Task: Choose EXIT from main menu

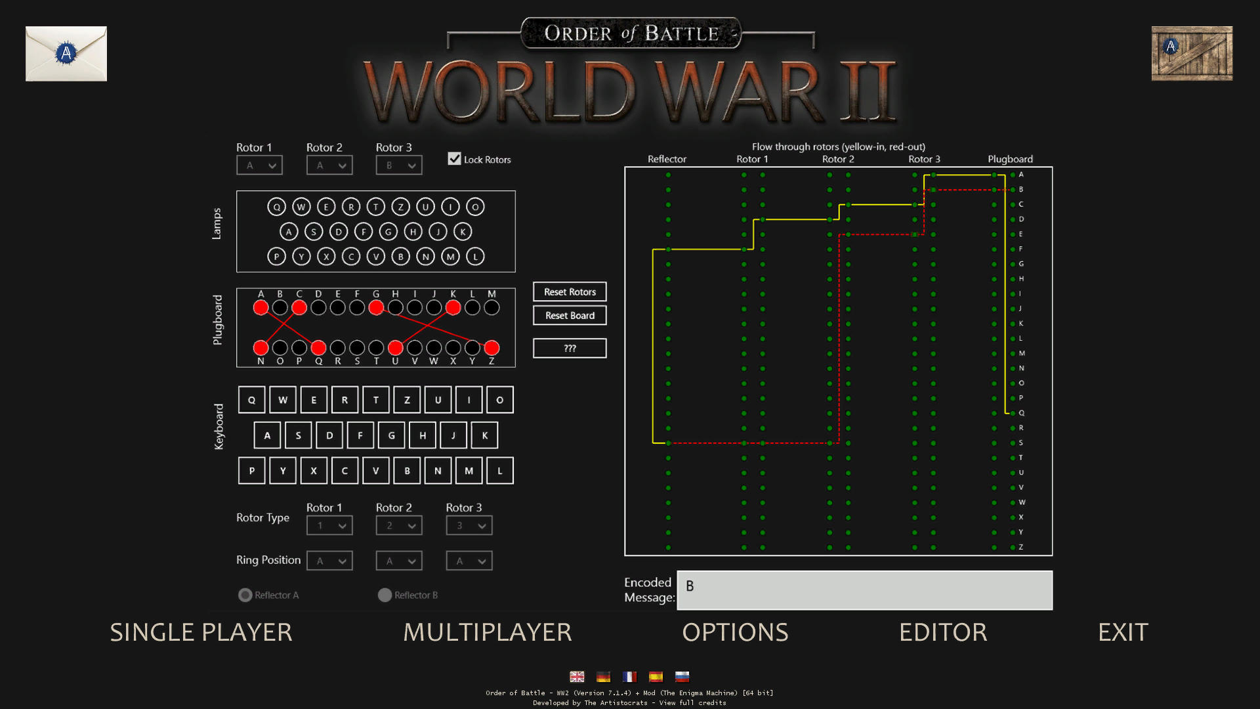Action: tap(1123, 632)
